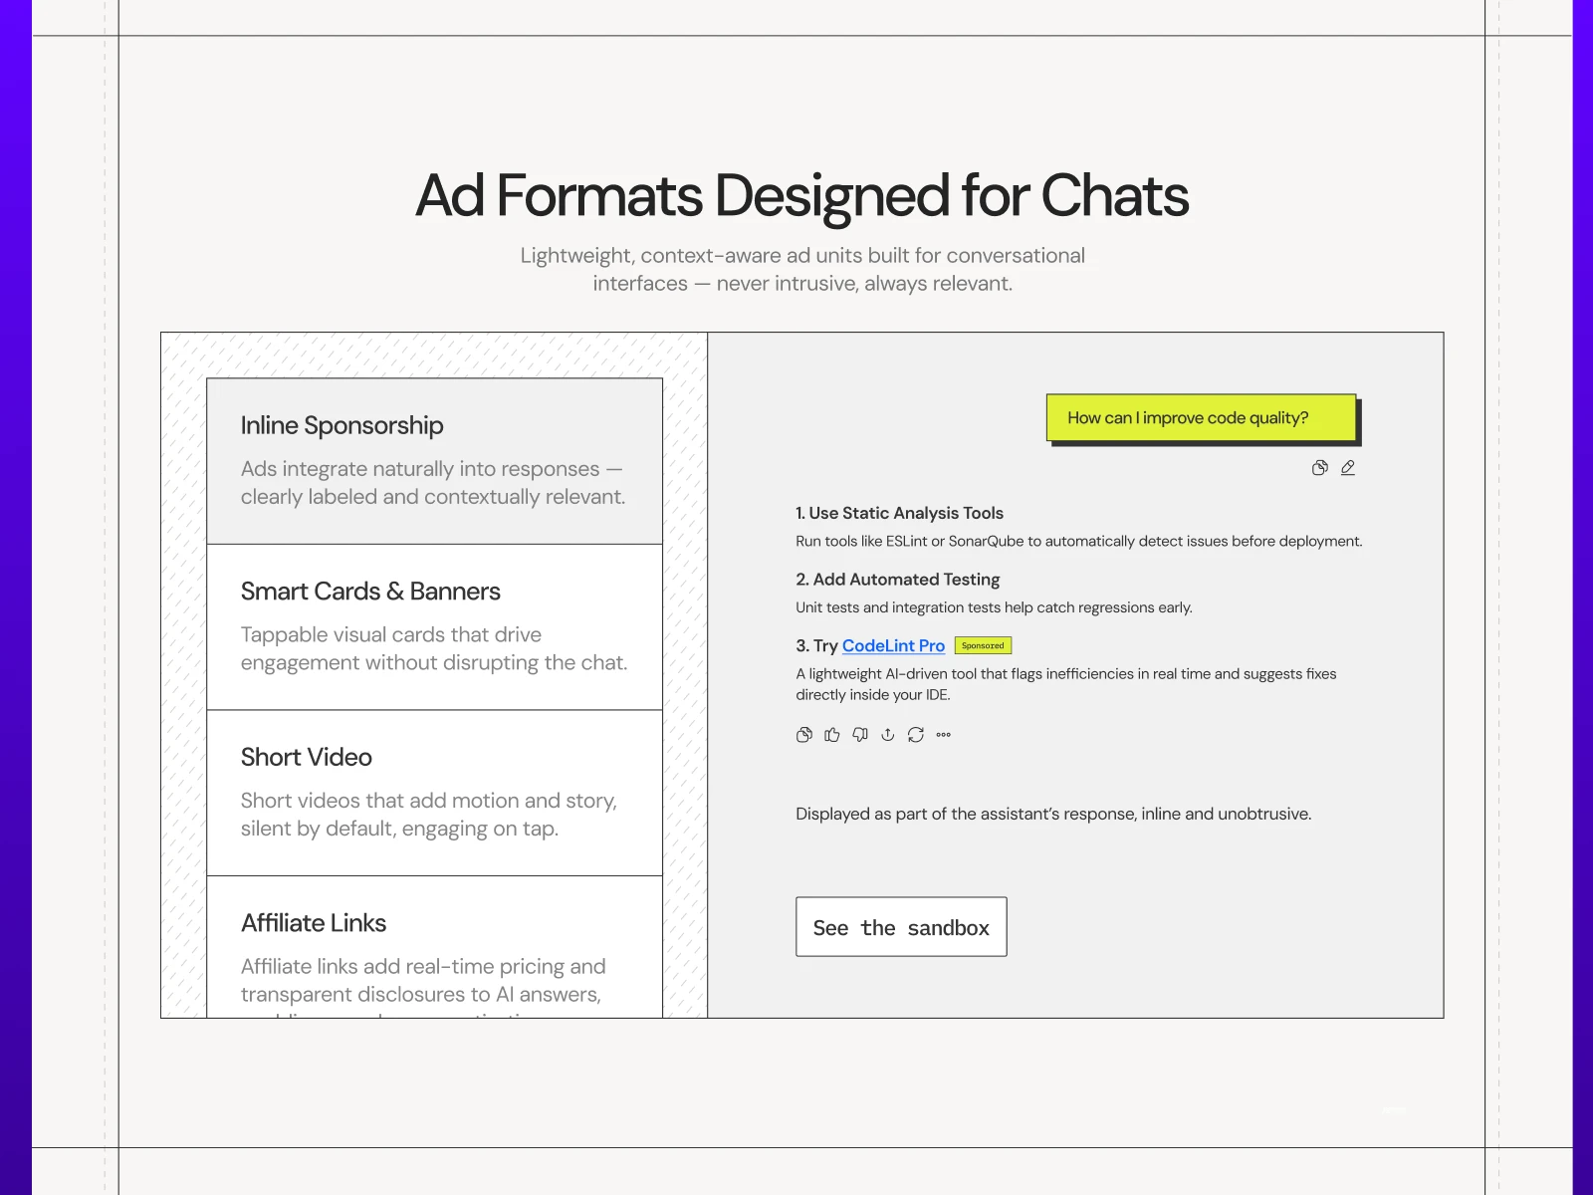Open the CodeLint Pro link
Image resolution: width=1593 pixels, height=1195 pixels.
(x=893, y=646)
